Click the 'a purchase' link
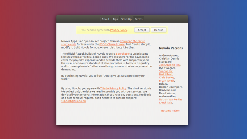This screenshot has width=247, height=139. pos(122,54)
